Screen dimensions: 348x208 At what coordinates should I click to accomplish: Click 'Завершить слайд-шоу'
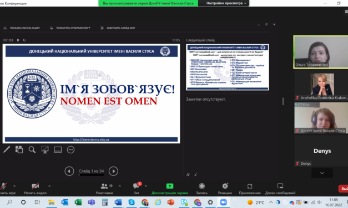point(118,28)
